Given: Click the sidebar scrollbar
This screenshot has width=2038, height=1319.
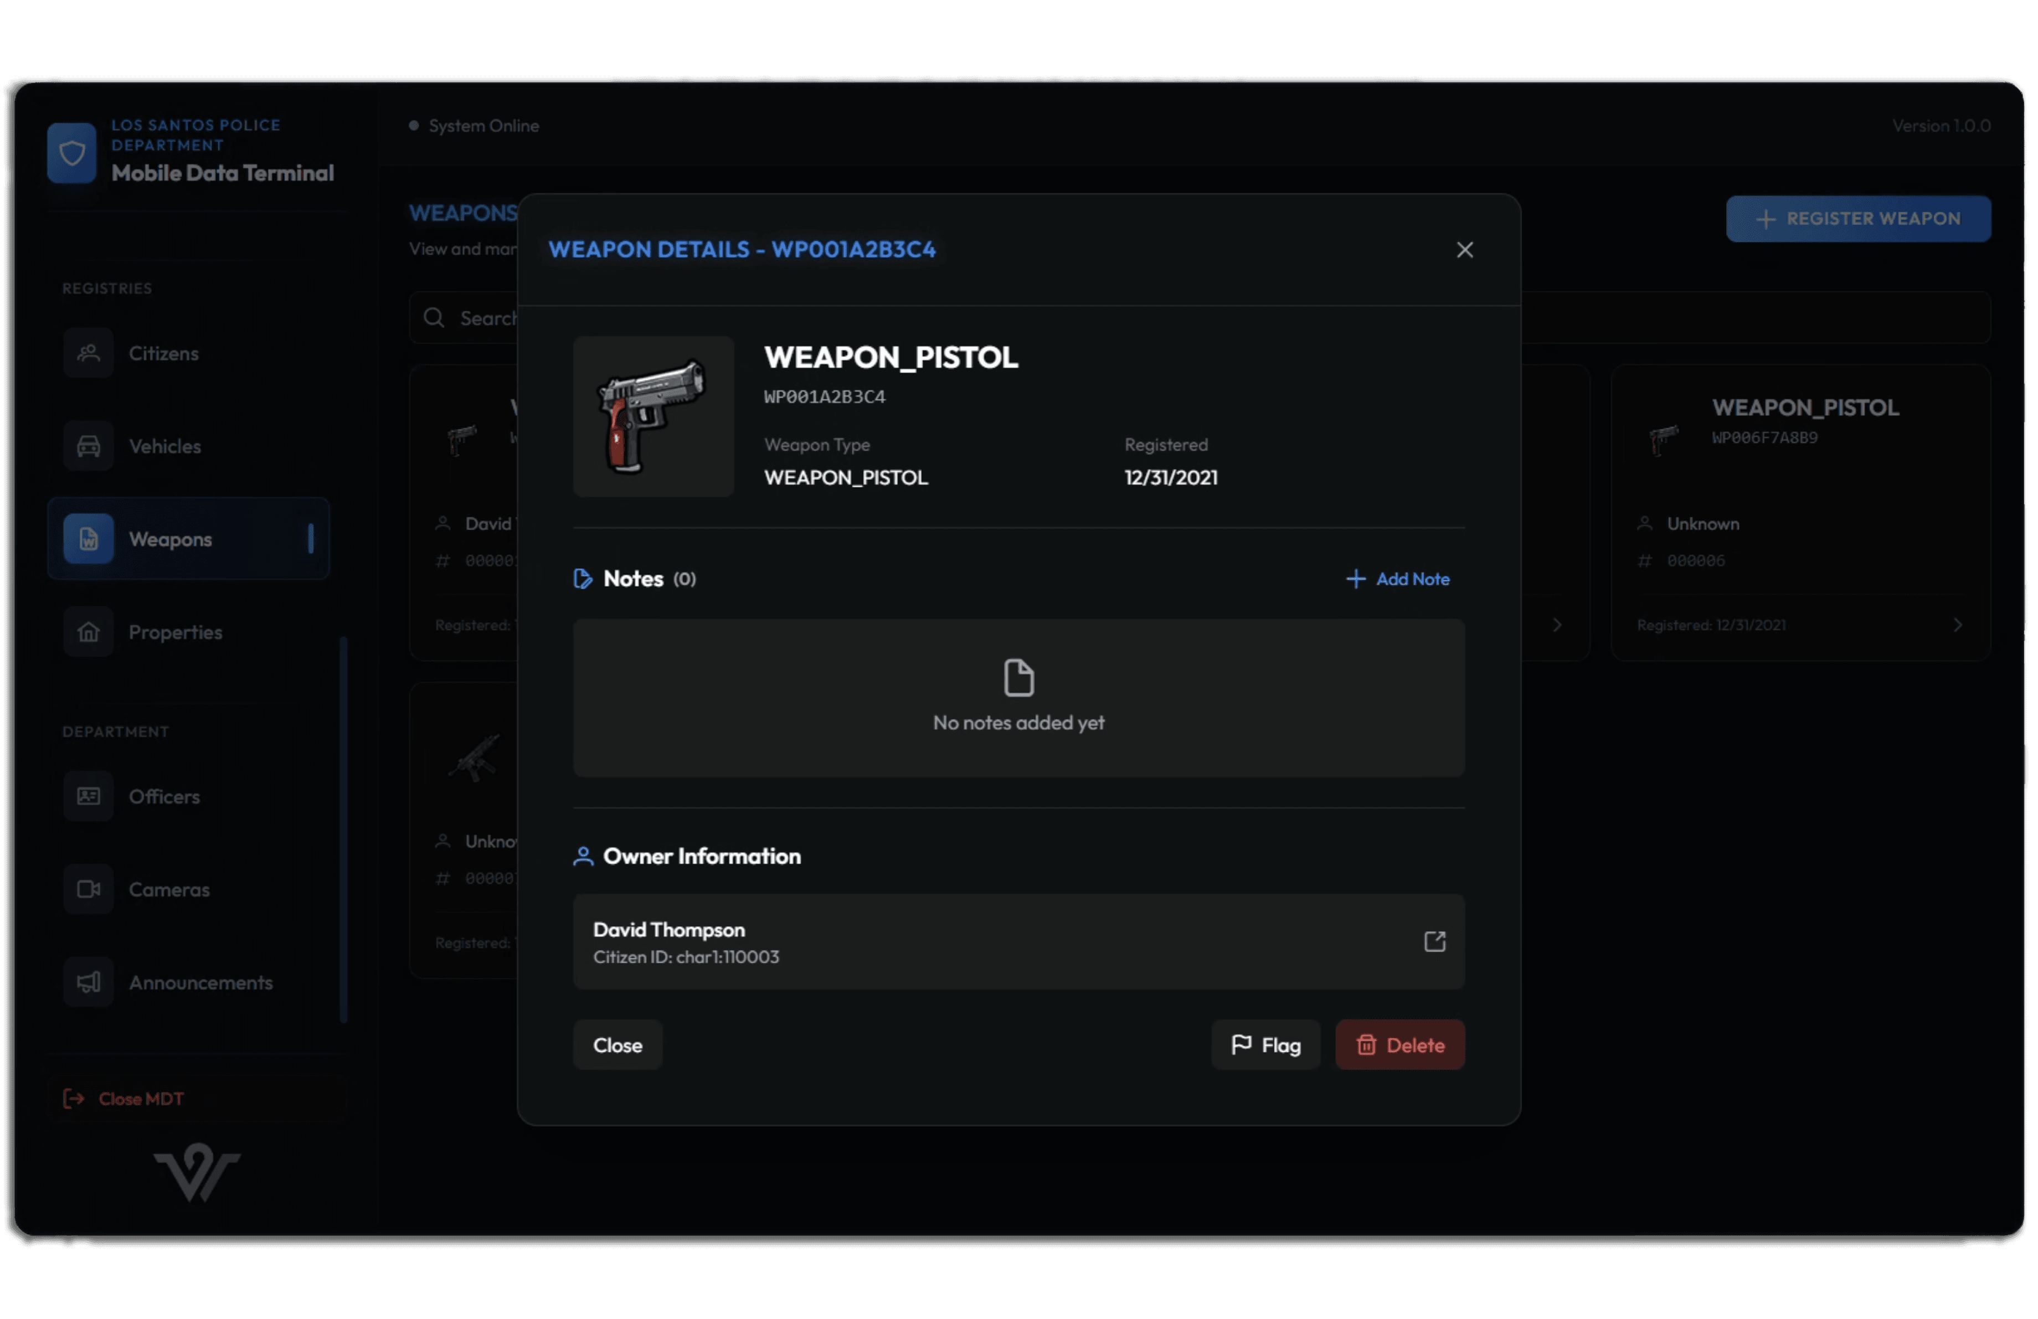Looking at the screenshot, I should tap(343, 828).
